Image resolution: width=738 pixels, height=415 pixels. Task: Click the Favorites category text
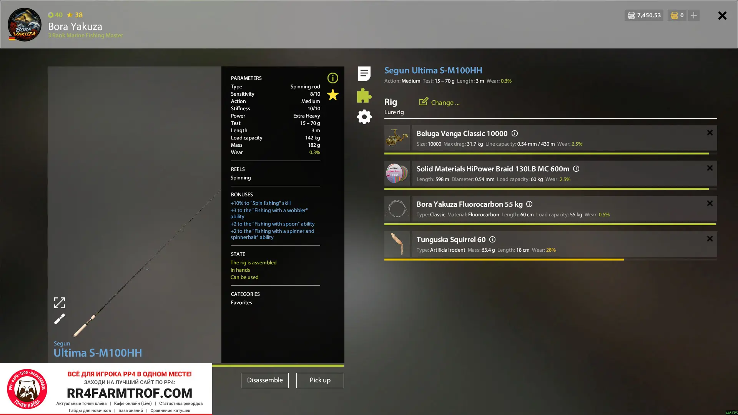click(241, 303)
